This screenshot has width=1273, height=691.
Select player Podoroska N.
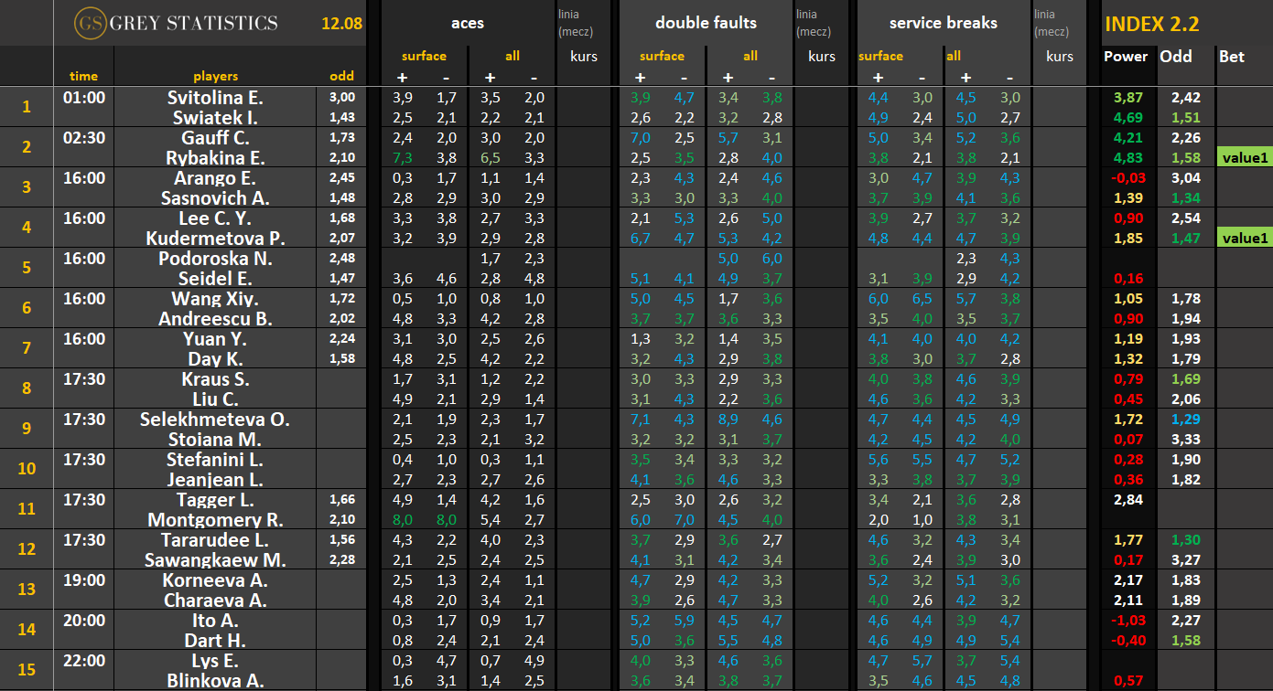(x=216, y=258)
